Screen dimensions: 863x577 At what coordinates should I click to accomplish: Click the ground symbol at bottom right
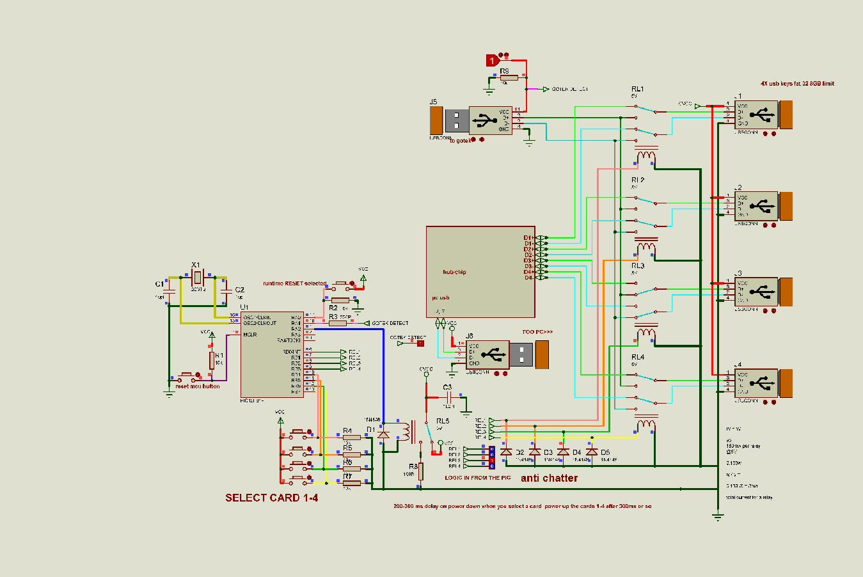point(718,516)
